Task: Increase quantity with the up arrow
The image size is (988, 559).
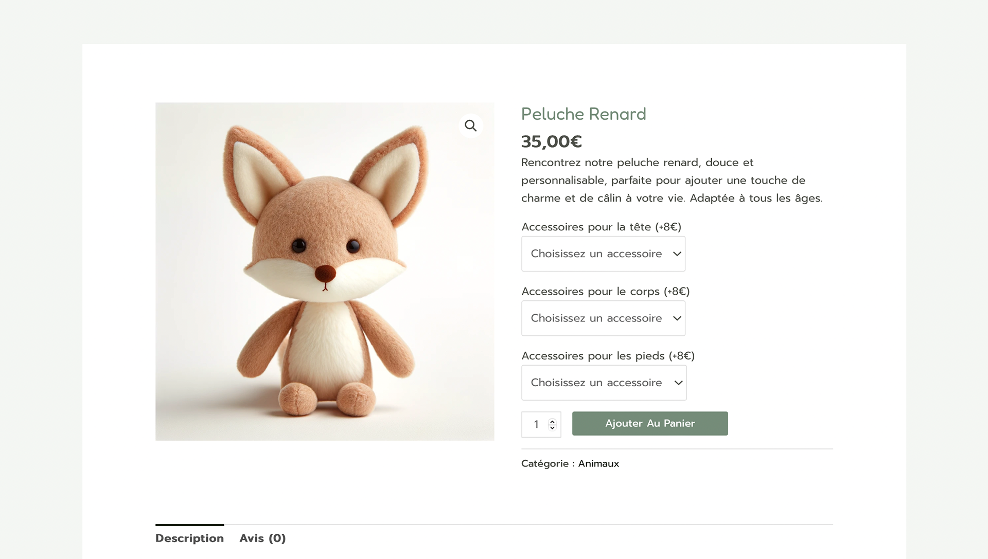Action: coord(552,421)
